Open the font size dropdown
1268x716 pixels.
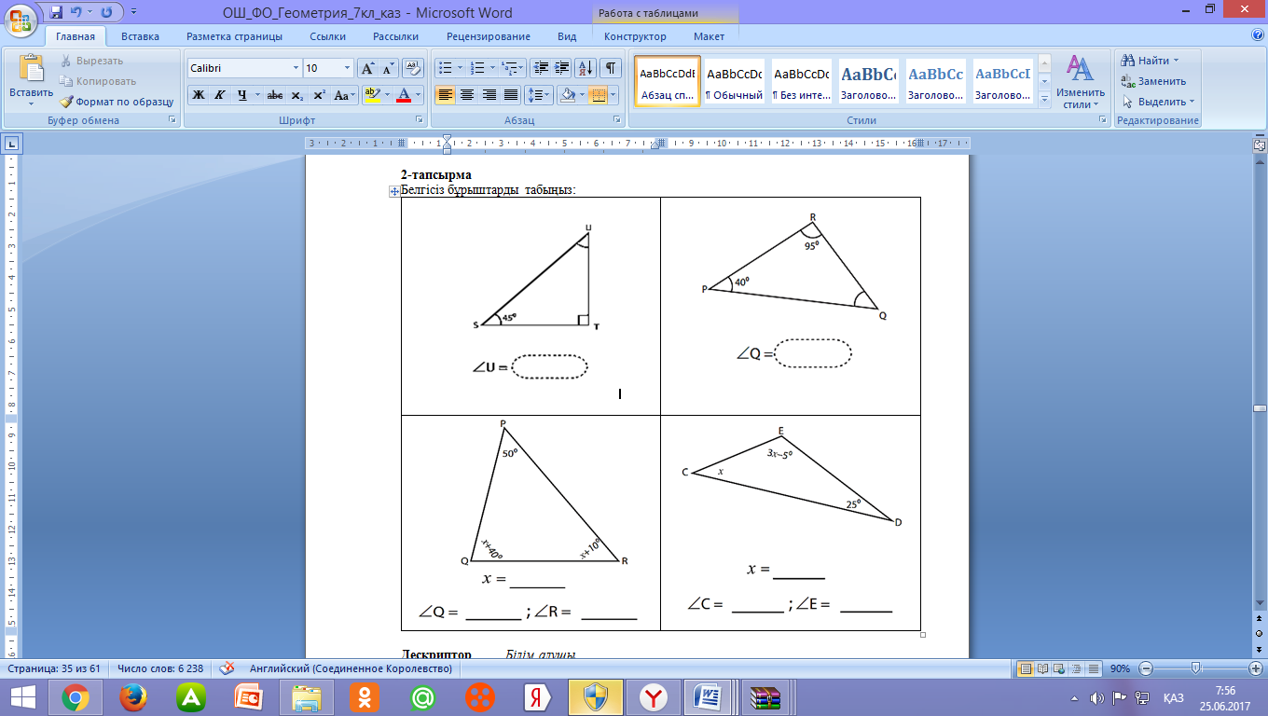pos(348,68)
